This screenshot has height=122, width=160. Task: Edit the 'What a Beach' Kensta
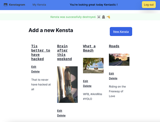point(85,81)
